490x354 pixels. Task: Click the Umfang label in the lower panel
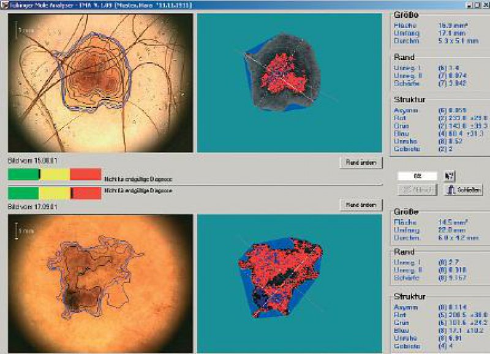pos(407,230)
